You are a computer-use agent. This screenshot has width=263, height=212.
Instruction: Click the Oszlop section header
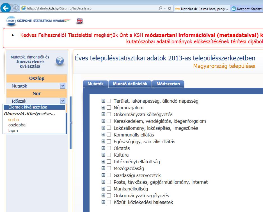tap(37, 78)
